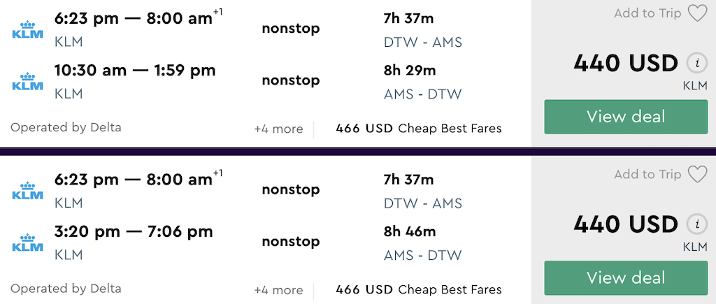Click KLM logo beside the 3:20 pm flight
Viewport: 716px width, 304px height.
tap(27, 243)
